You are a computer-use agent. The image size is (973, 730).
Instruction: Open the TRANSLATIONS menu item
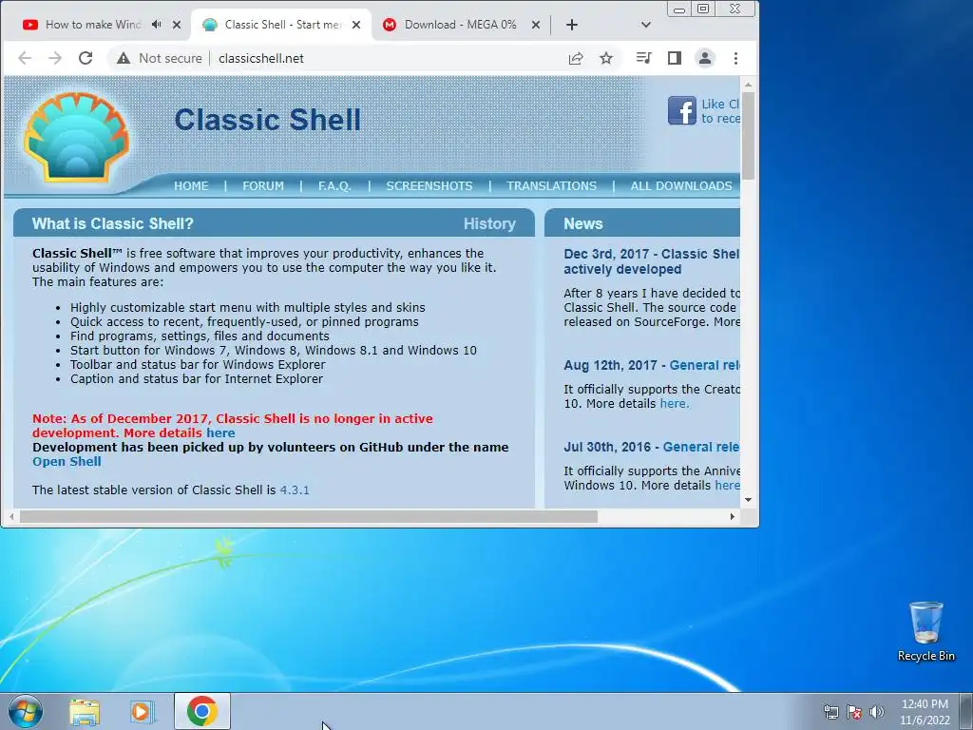point(552,185)
